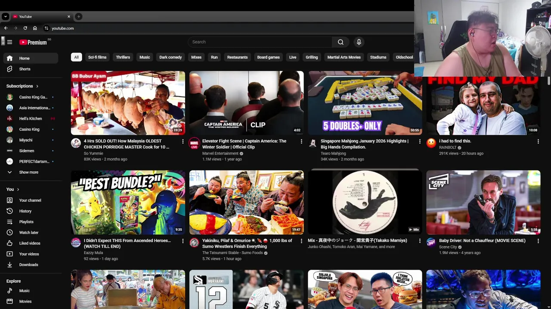Click the browser home icon
Screen dimensions: 551x309
[35, 28]
